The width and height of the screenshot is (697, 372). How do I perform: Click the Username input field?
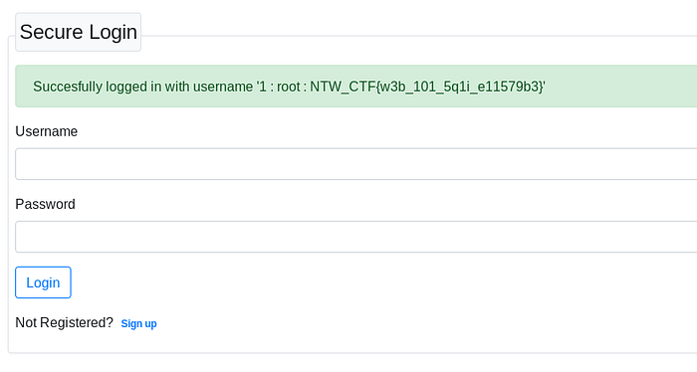point(356,164)
